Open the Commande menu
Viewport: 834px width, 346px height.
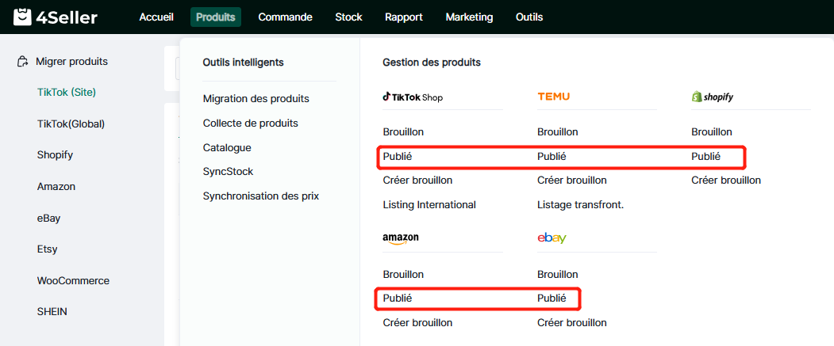[x=285, y=17]
